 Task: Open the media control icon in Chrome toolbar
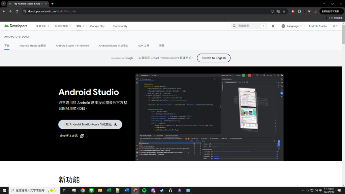coord(309,11)
